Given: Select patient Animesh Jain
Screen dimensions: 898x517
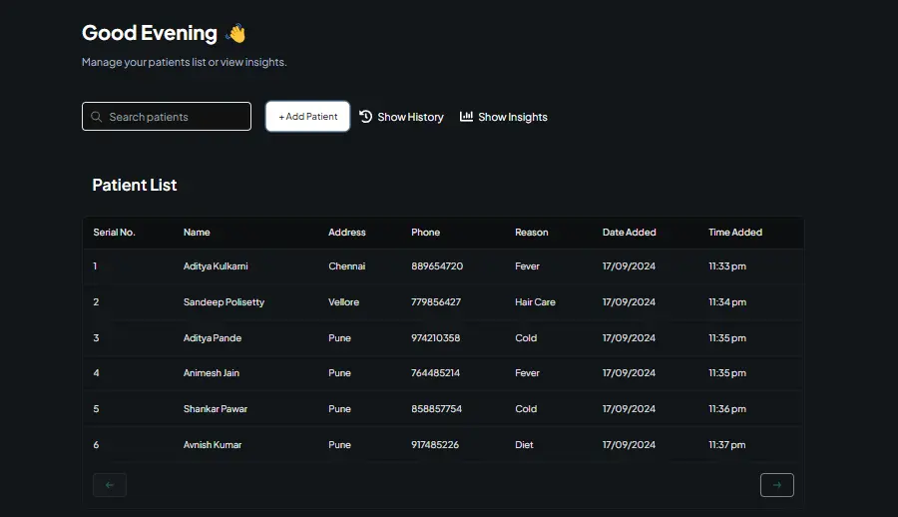Looking at the screenshot, I should click(x=212, y=373).
